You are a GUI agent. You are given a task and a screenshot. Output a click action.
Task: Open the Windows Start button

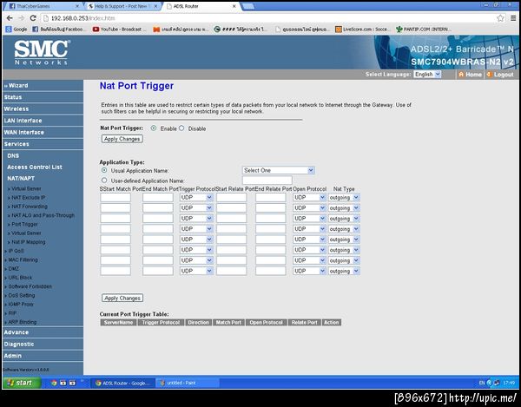[22, 383]
